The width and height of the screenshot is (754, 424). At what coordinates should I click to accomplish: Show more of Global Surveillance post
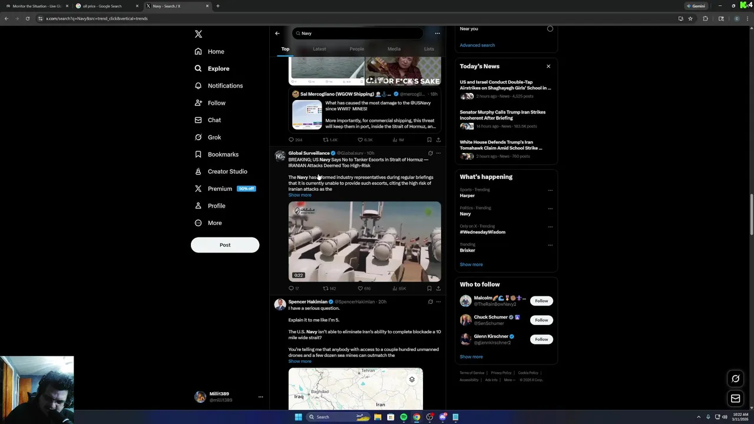[x=300, y=195]
